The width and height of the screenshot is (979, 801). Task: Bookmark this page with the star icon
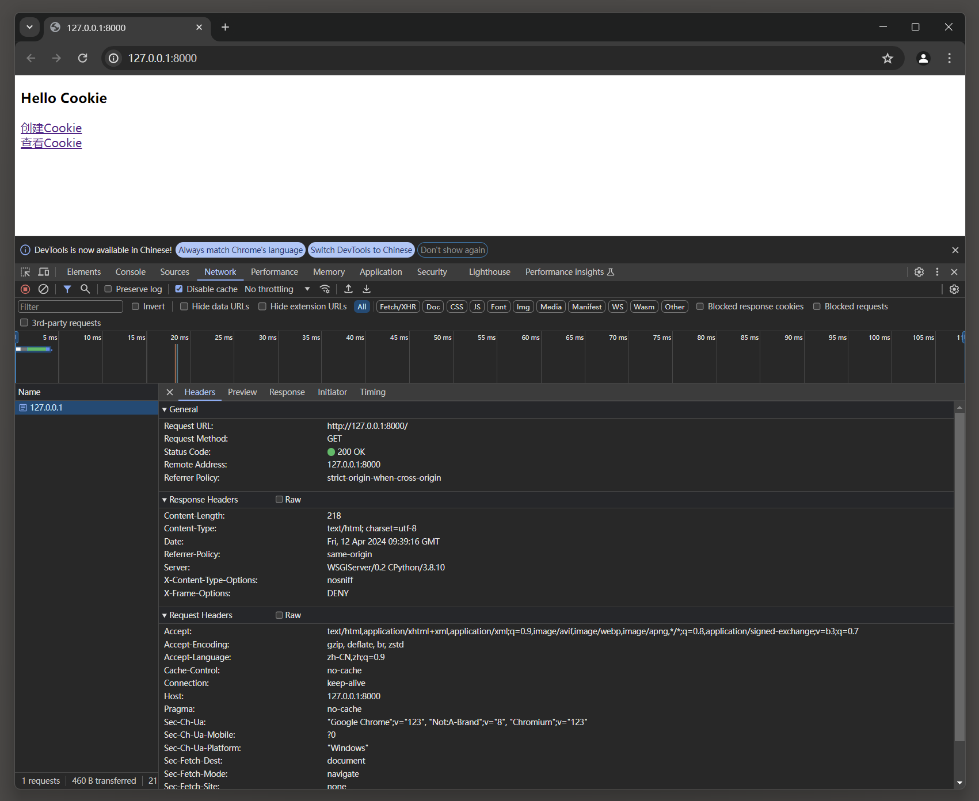(887, 58)
